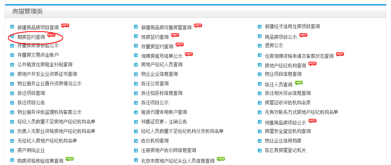Open 期房签约查询 link
The height and width of the screenshot is (165, 391).
(x=31, y=37)
